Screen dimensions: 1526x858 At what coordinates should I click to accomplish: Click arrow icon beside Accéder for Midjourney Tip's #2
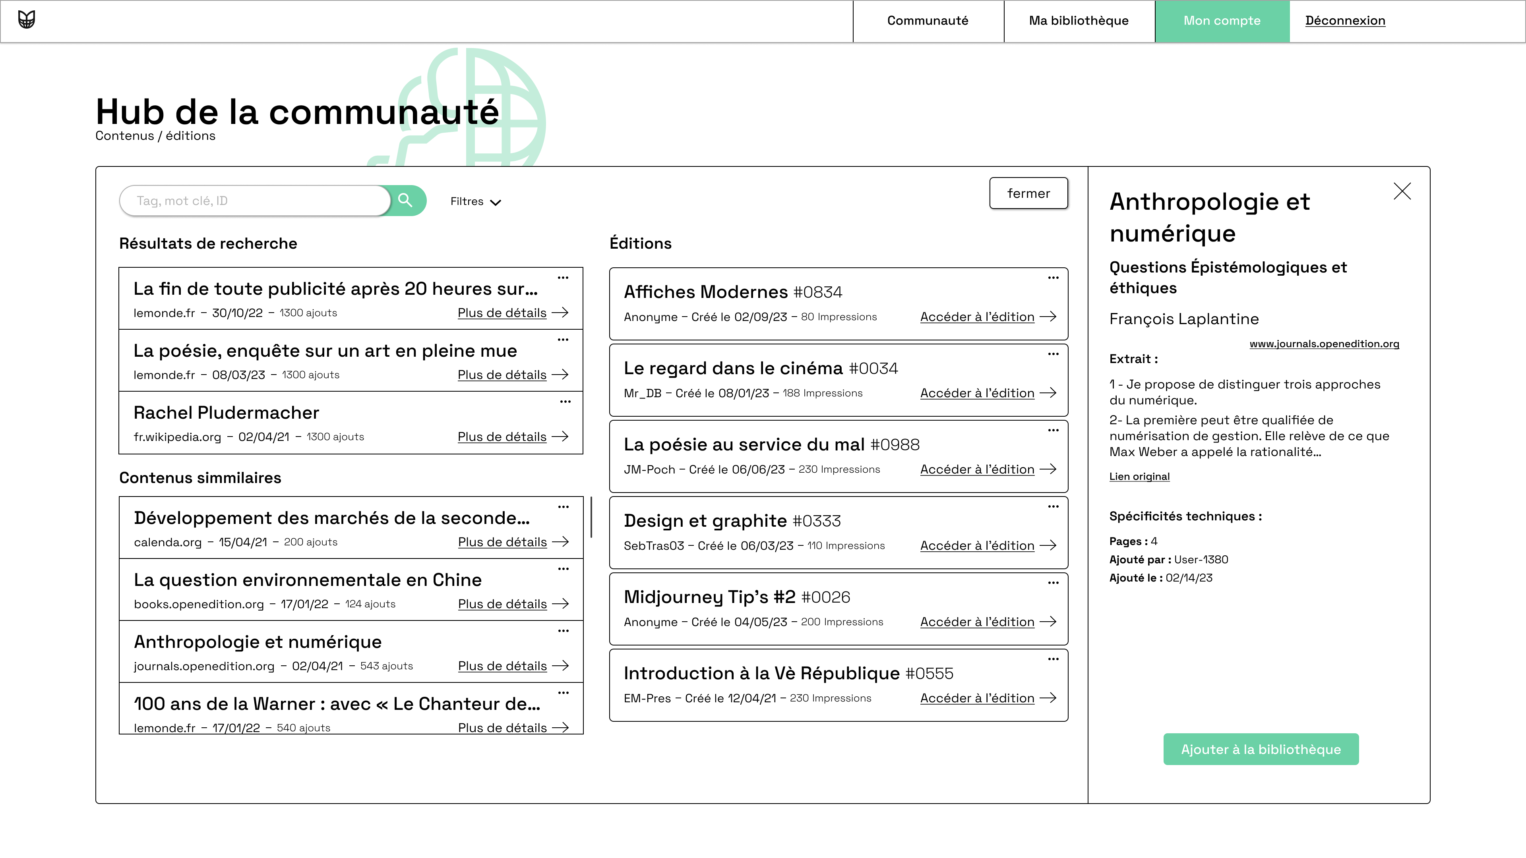pyautogui.click(x=1048, y=621)
